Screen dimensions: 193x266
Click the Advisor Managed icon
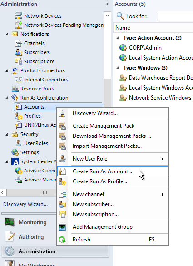[18, 180]
